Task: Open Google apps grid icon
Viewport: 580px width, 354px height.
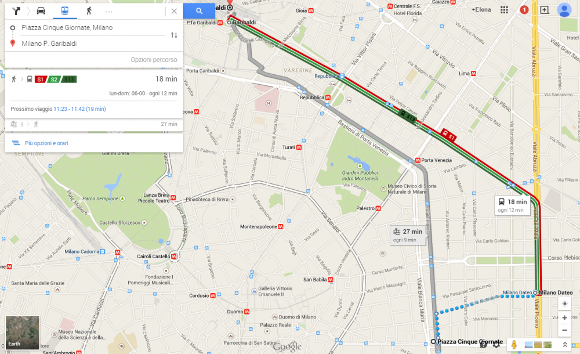Action: tap(504, 10)
